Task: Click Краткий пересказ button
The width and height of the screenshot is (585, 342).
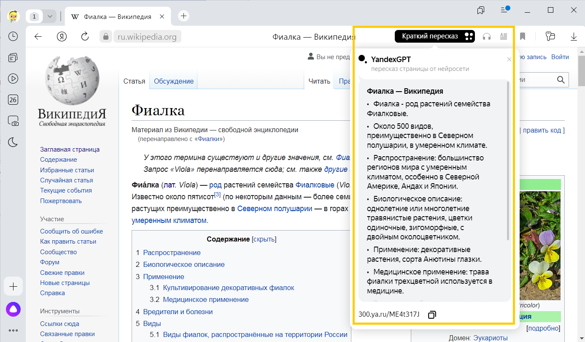Action: pyautogui.click(x=435, y=36)
